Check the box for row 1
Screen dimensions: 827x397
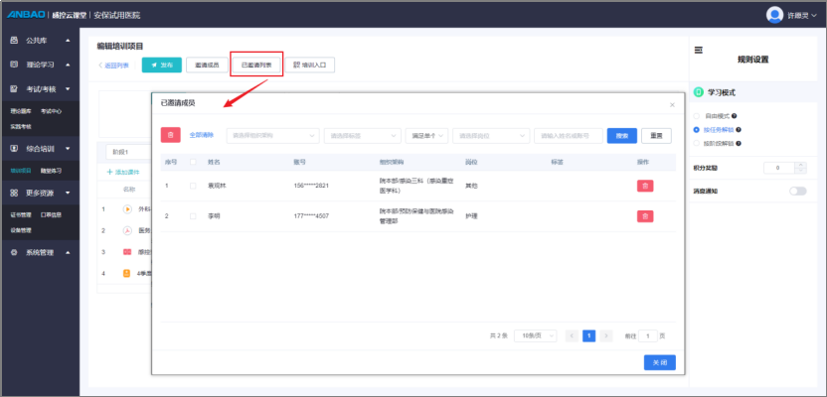click(193, 186)
